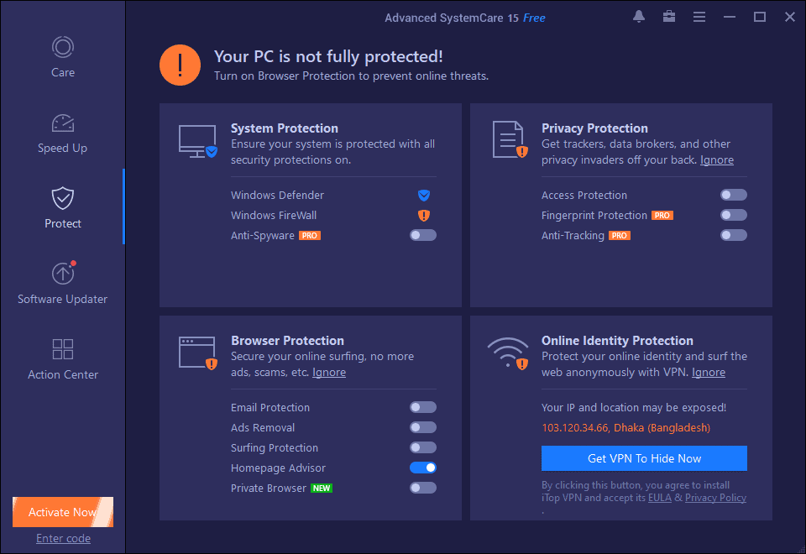Disable Homepage Advisor toggle
This screenshot has height=554, width=806.
pos(423,468)
